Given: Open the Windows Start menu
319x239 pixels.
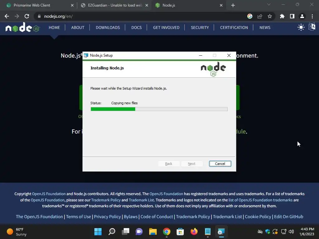Looking at the screenshot, I should [x=98, y=232].
